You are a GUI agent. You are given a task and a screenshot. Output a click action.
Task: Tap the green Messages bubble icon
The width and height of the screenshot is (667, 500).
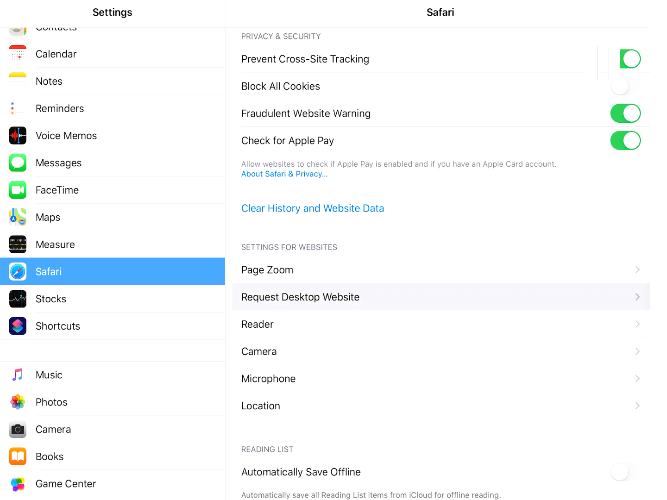[18, 163]
